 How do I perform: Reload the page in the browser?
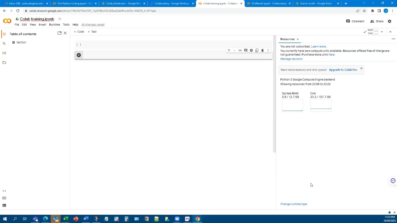[18, 11]
